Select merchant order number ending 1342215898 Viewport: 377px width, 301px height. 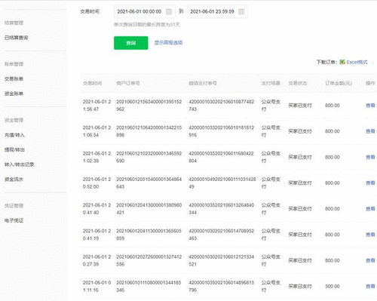[149, 131]
